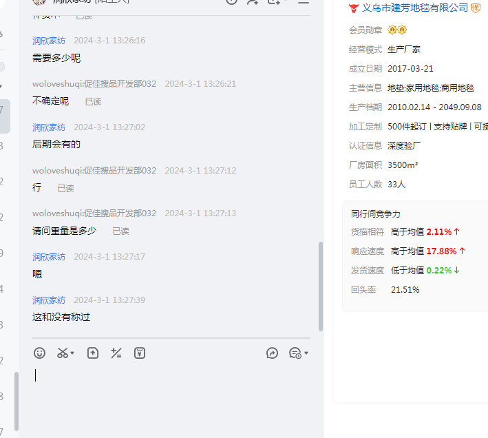The width and height of the screenshot is (488, 438).
Task: Click sender name 润欣家纺 at 13:26:16
Action: [49, 41]
